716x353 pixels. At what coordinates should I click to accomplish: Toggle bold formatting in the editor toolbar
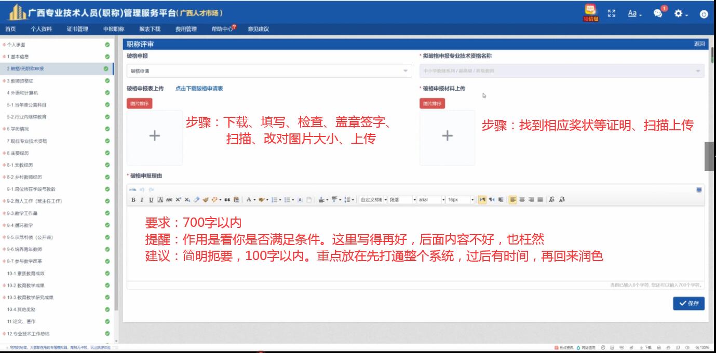click(x=132, y=199)
